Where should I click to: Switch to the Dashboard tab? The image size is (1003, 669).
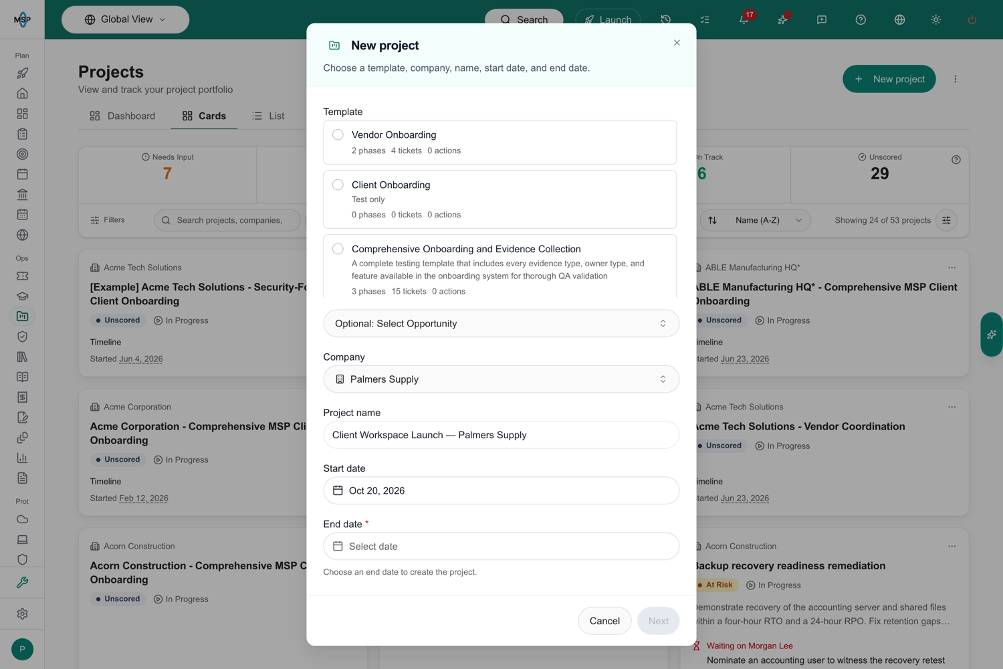tap(122, 116)
